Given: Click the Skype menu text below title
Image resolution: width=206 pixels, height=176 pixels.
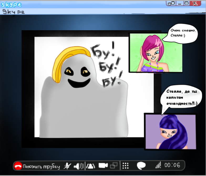Looking at the screenshot, I should (13, 12).
